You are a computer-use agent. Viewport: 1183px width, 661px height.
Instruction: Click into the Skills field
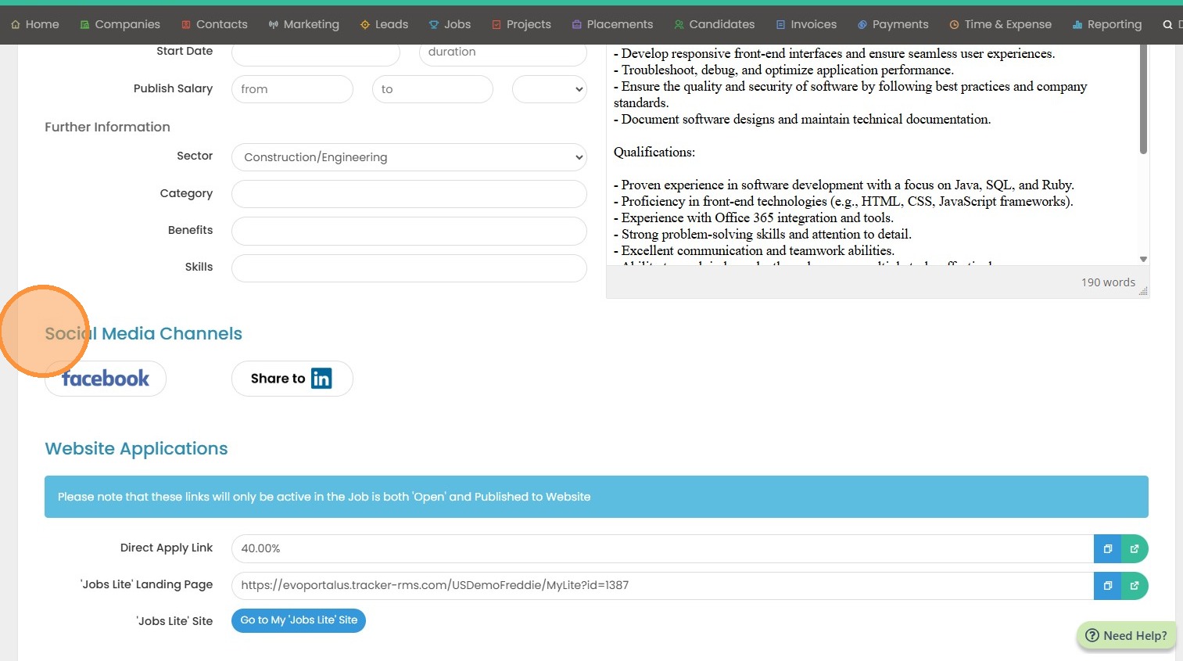[409, 268]
